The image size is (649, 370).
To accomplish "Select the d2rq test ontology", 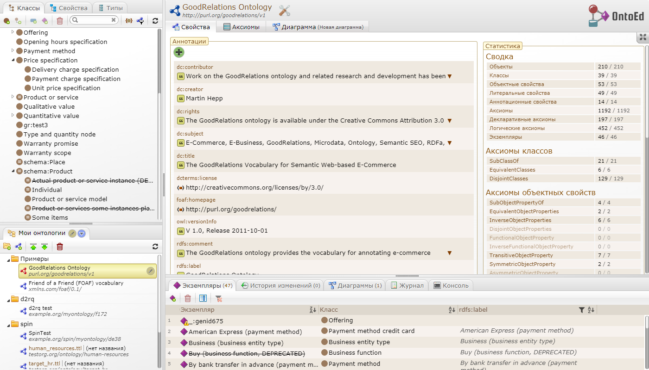I will [88, 311].
